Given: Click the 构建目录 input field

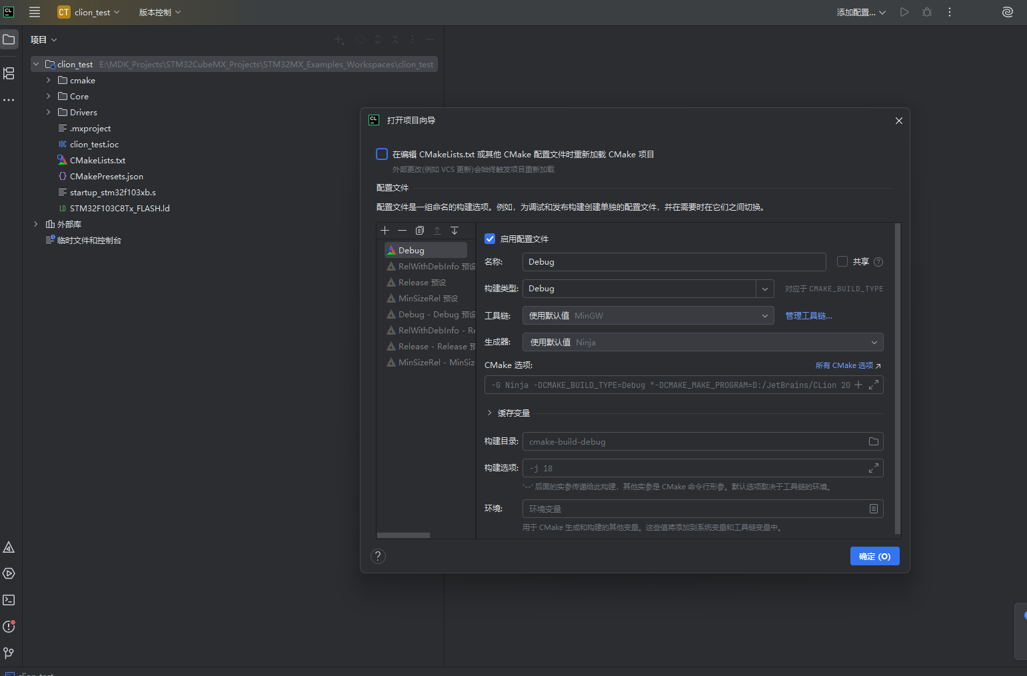Looking at the screenshot, I should click(x=703, y=441).
